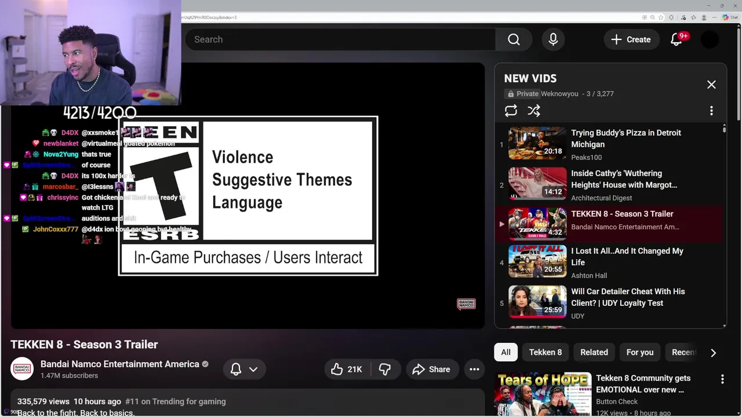Select the Related filter chip

[x=594, y=352]
